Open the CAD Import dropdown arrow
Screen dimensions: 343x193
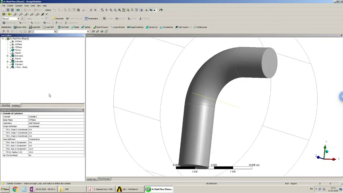point(190,27)
